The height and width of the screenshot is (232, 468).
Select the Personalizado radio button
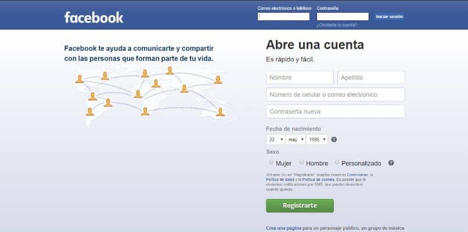(x=337, y=162)
